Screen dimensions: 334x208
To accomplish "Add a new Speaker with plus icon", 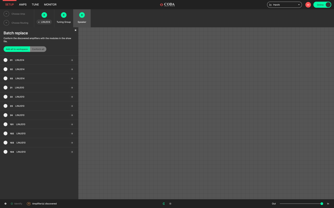I will pyautogui.click(x=82, y=15).
